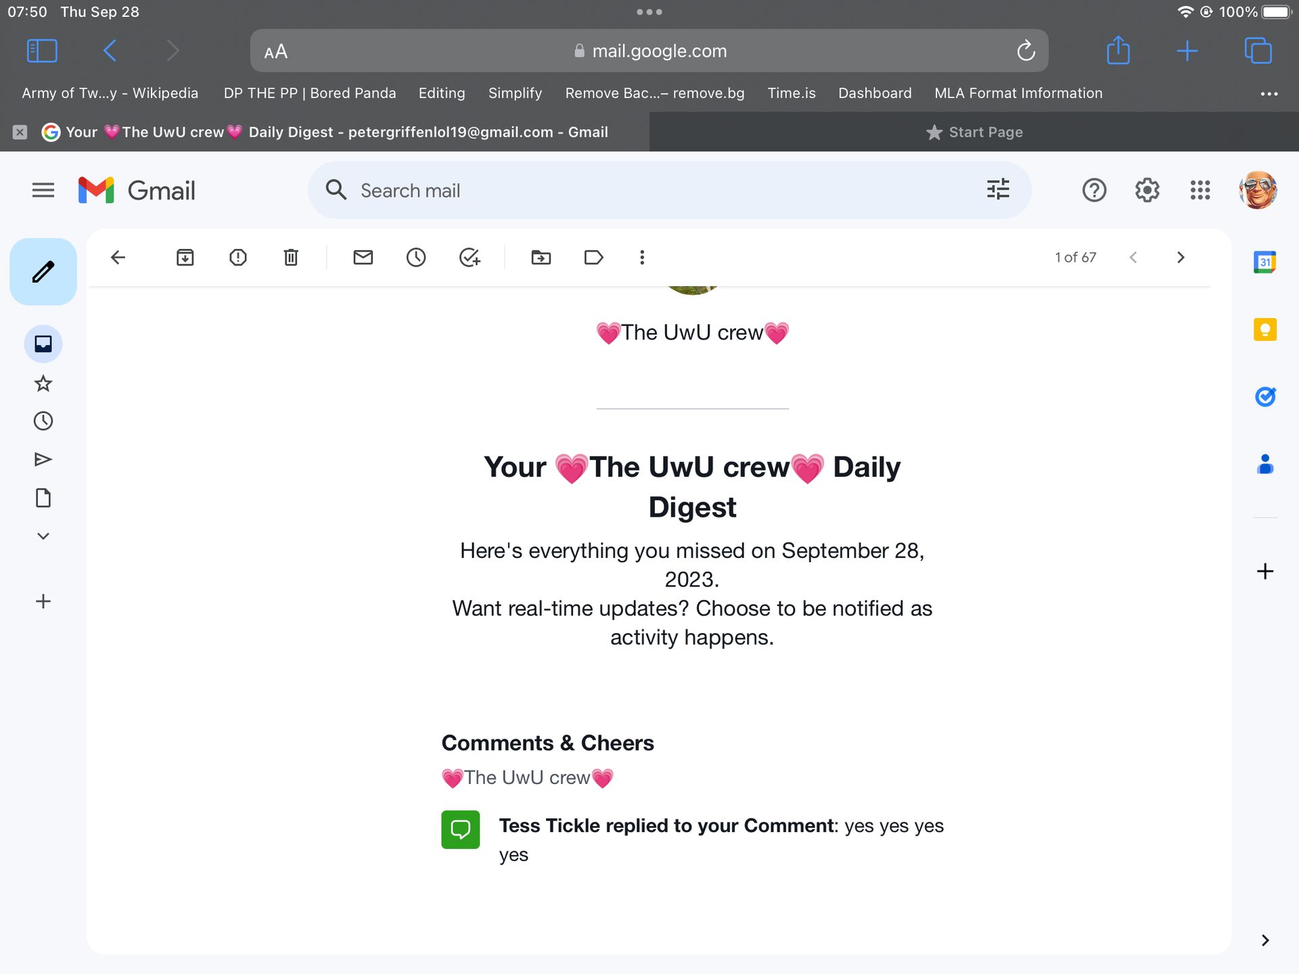Go back to the inbox with the back arrow
Screen dimensions: 1299x974
pyautogui.click(x=118, y=257)
